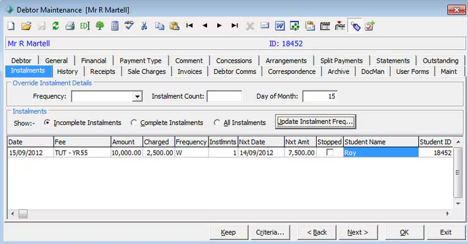Click Update Instalment Freq... button
Screen dimensions: 468x244
click(x=315, y=122)
